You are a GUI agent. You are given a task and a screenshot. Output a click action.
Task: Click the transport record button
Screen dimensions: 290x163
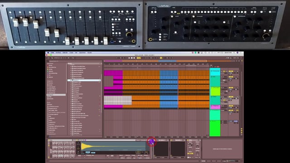pos(134,58)
